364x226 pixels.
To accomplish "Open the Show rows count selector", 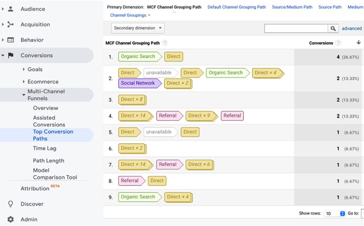I will 336,213.
